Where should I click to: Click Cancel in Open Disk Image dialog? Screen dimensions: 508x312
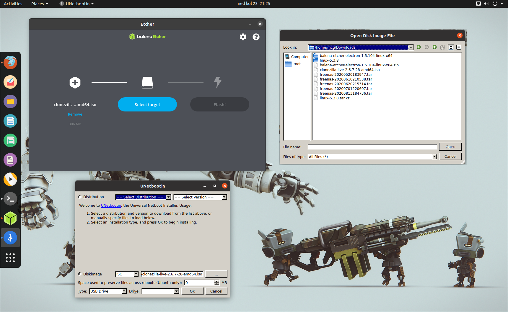tap(450, 157)
